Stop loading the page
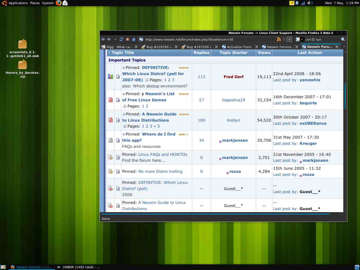The height and width of the screenshot is (270, 360). tap(127, 39)
